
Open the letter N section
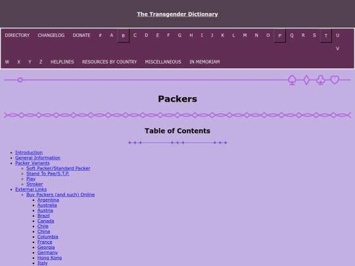pos(256,35)
